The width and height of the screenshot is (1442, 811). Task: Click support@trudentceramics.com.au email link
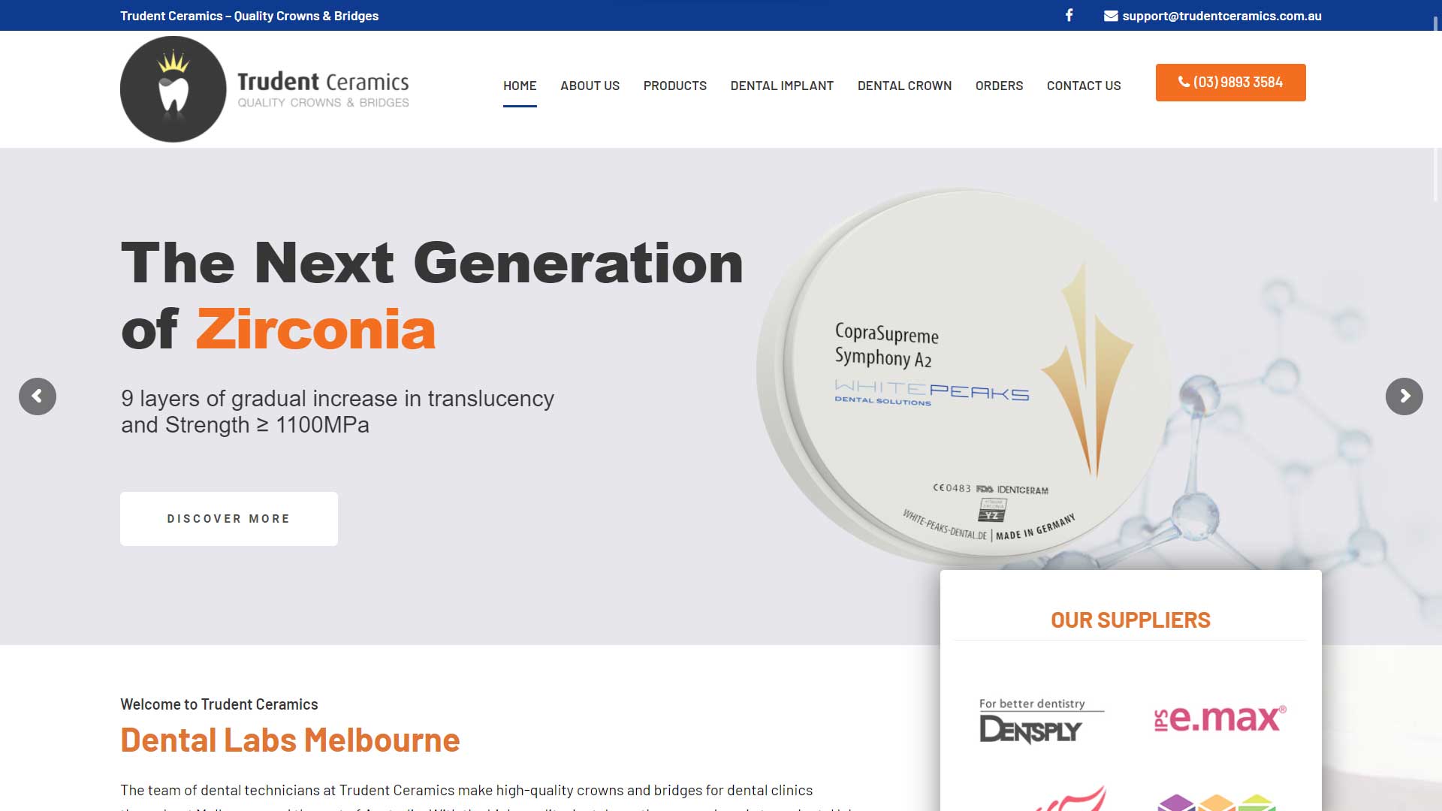[1221, 16]
